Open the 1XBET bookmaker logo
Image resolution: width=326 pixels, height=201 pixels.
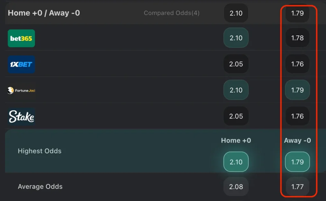pyautogui.click(x=21, y=64)
